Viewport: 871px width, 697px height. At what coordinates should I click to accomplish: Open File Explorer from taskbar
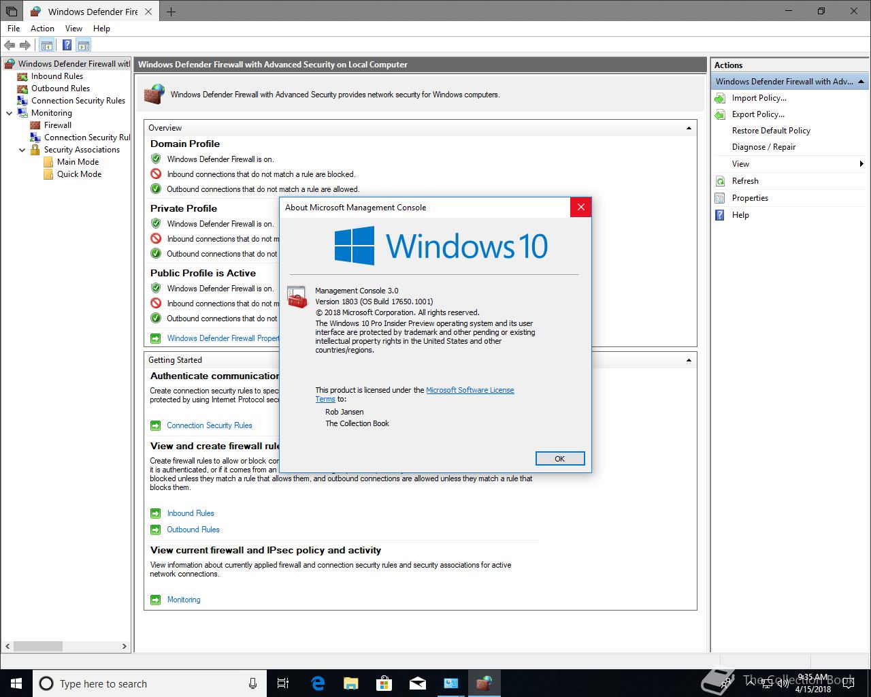[351, 683]
